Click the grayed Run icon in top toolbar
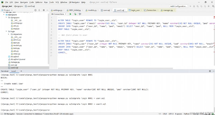The image size is (215, 115). (191, 6)
